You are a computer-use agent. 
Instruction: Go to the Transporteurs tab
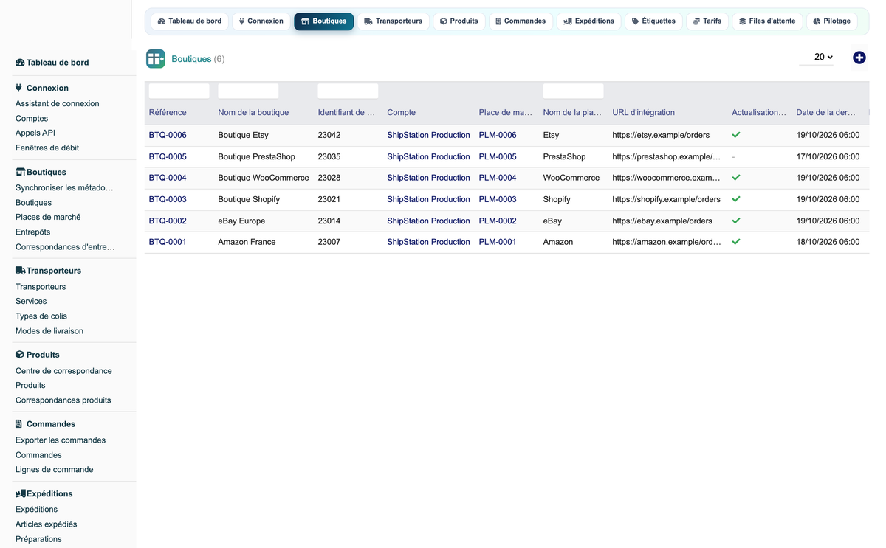tap(394, 21)
